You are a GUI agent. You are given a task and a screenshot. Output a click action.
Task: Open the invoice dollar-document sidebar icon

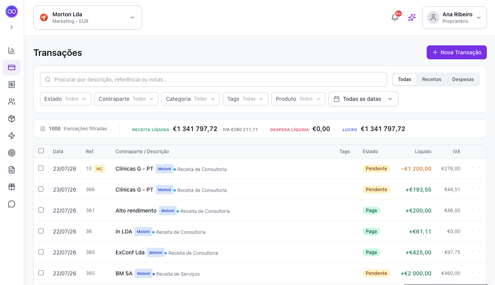pyautogui.click(x=12, y=85)
